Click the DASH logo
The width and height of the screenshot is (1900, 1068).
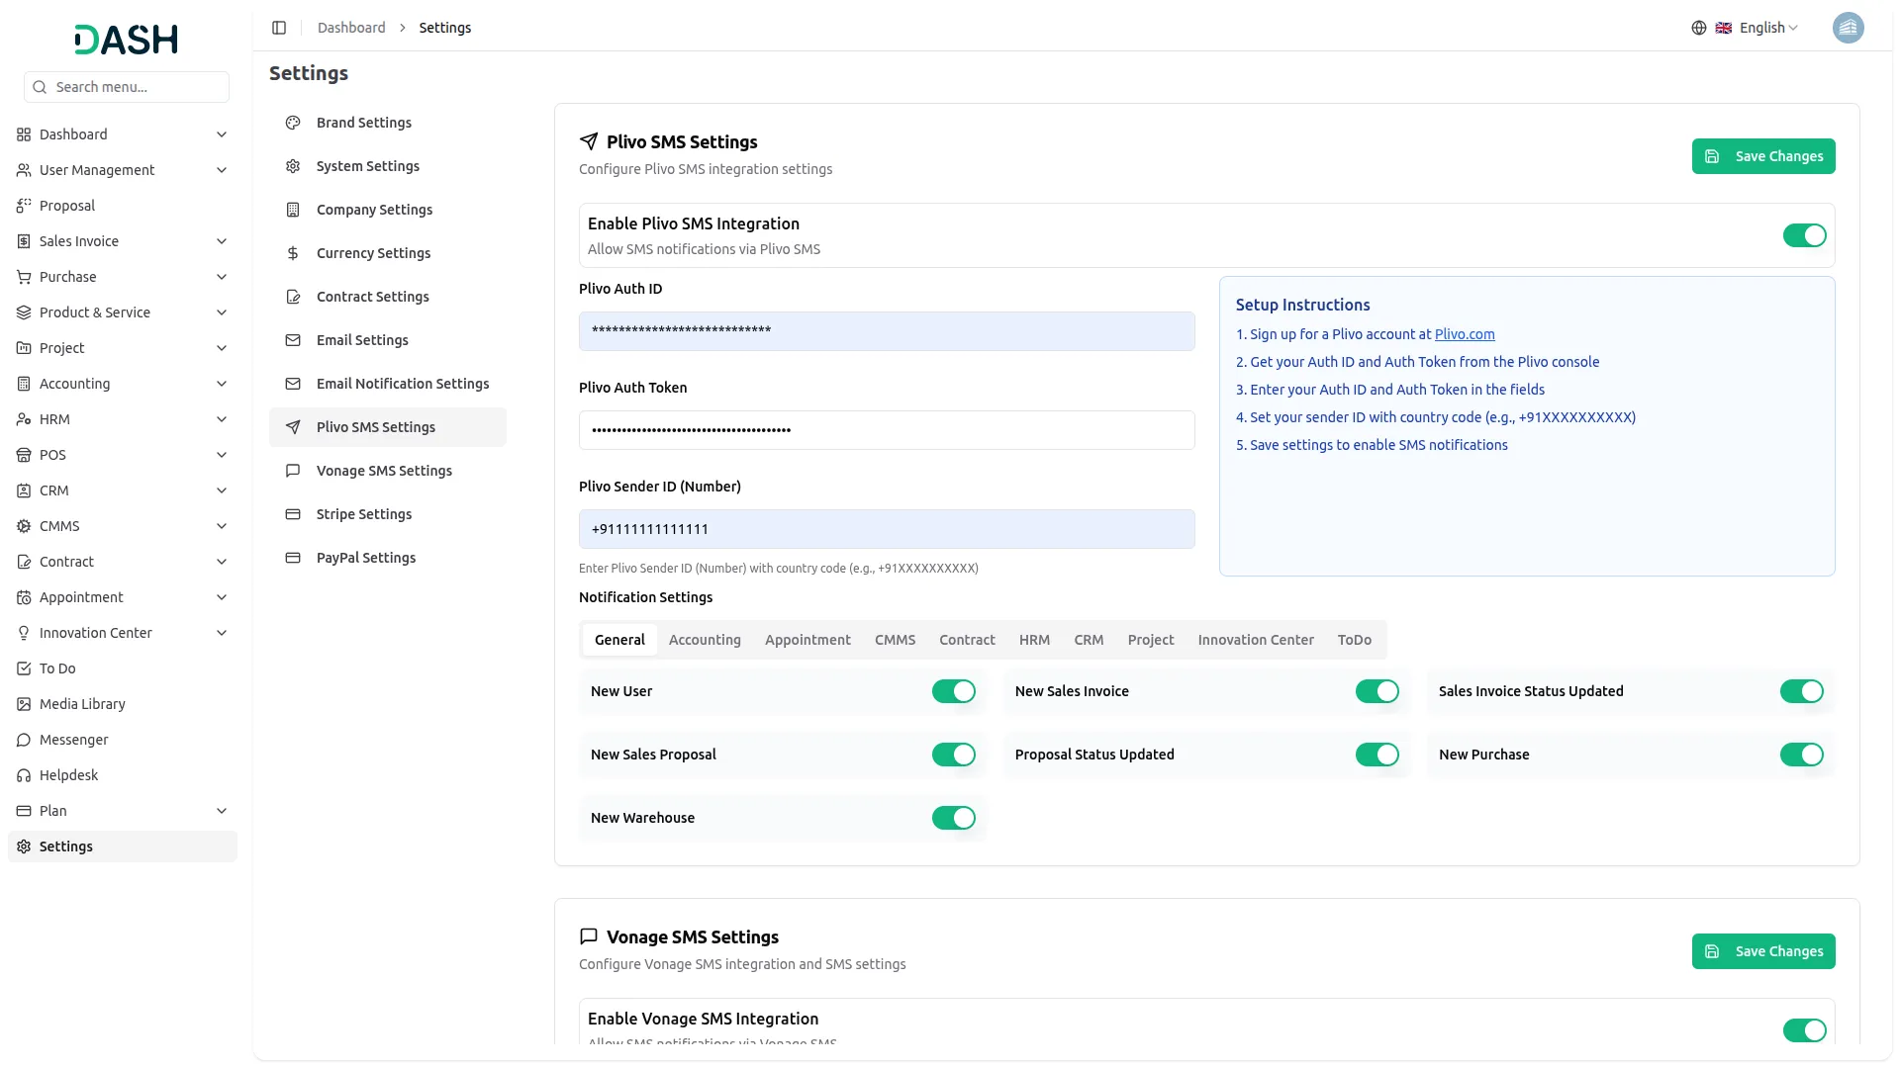click(127, 40)
